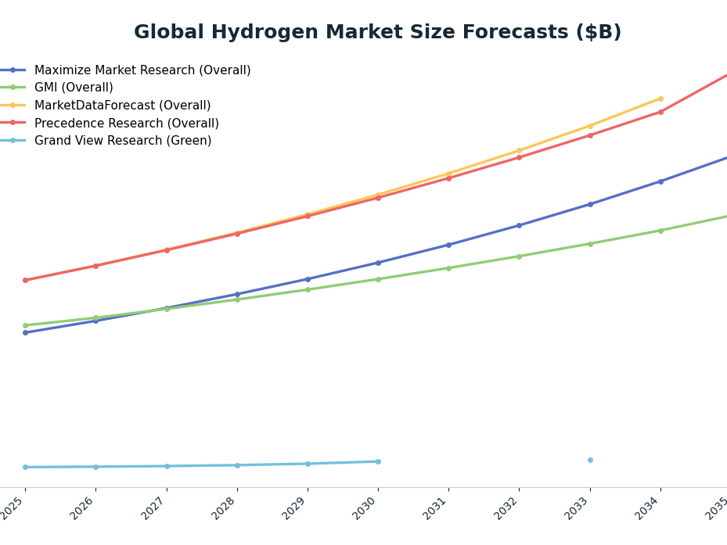Viewport: 727px width, 545px height.
Task: Click the light blue Grand View 2030 point
Action: coord(378,461)
